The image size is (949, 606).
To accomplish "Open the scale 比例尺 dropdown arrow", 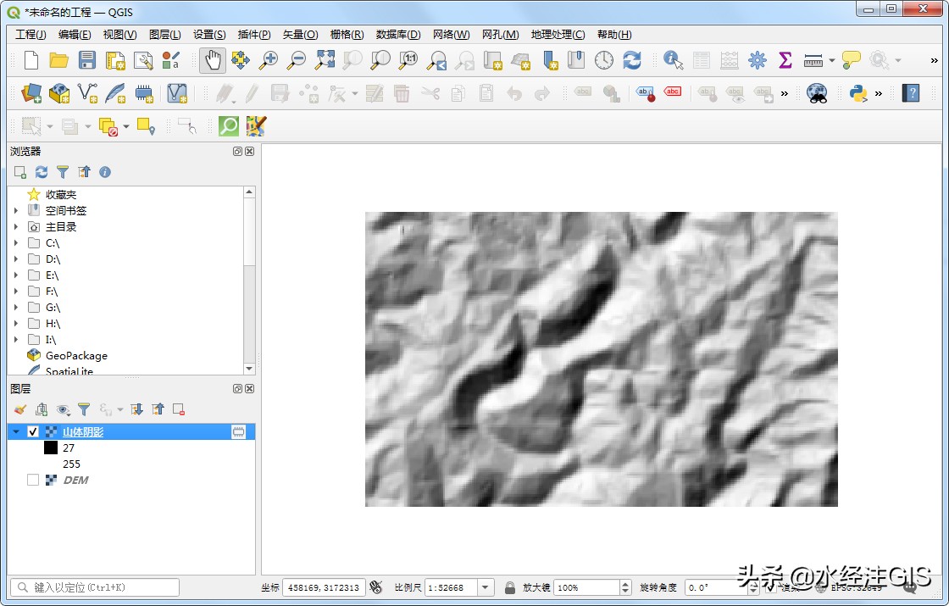I will (x=485, y=587).
